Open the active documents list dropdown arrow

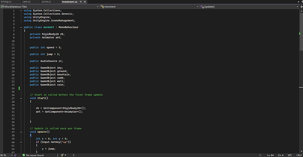click(x=298, y=2)
